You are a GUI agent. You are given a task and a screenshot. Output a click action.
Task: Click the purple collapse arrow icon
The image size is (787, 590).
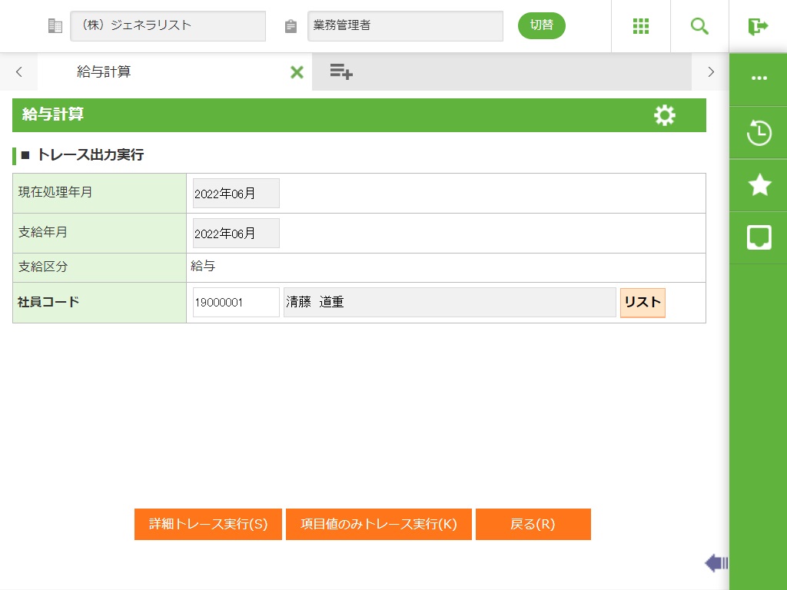click(716, 563)
